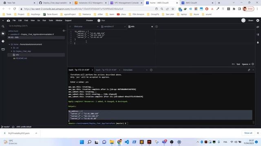Screen dimensions: 261x146
Task: Switch to the Immediate terminal tab
Action: (128, 70)
